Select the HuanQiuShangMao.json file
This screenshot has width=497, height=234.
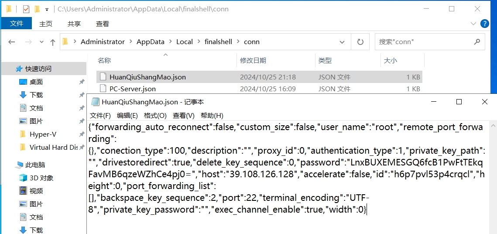pyautogui.click(x=259, y=77)
